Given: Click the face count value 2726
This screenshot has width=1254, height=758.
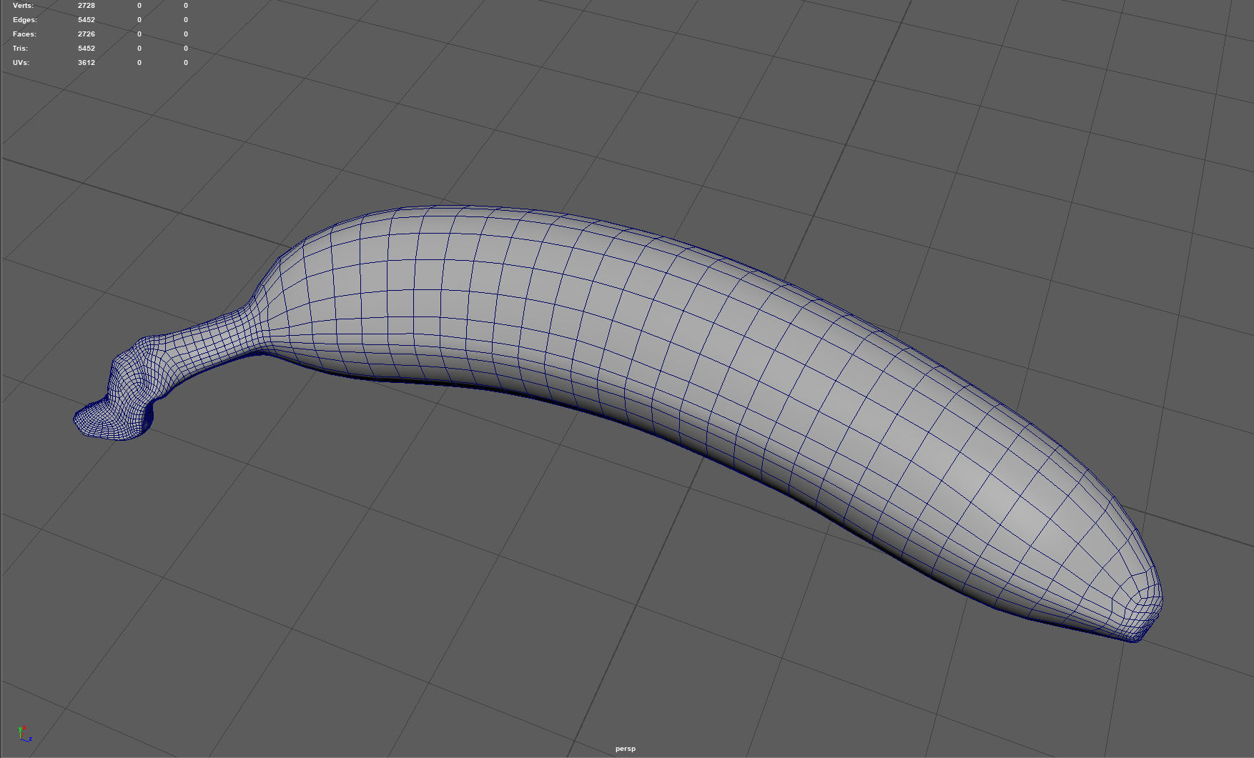Looking at the screenshot, I should [87, 34].
